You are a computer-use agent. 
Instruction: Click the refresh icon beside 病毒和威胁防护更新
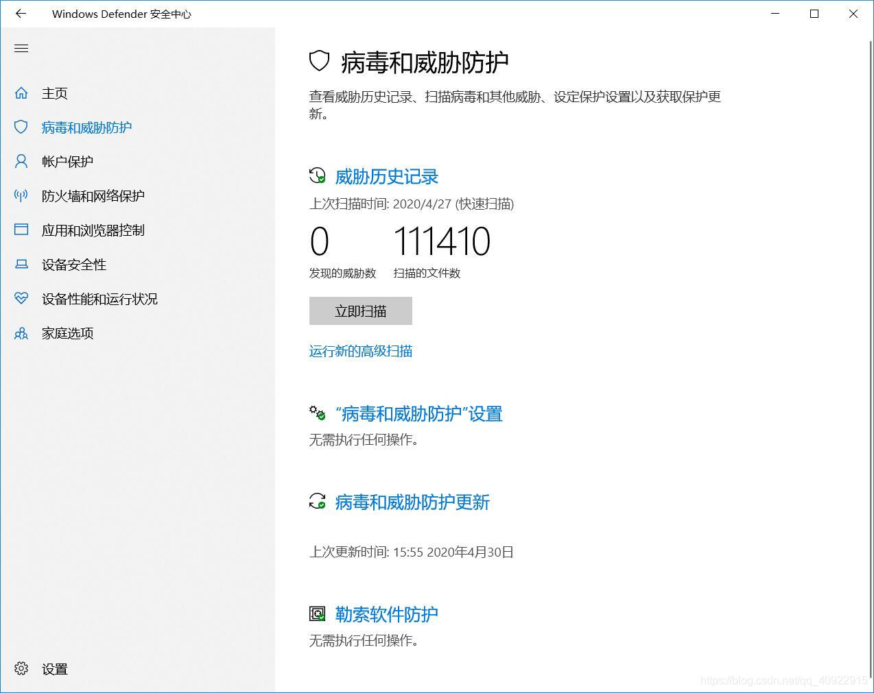tap(318, 502)
